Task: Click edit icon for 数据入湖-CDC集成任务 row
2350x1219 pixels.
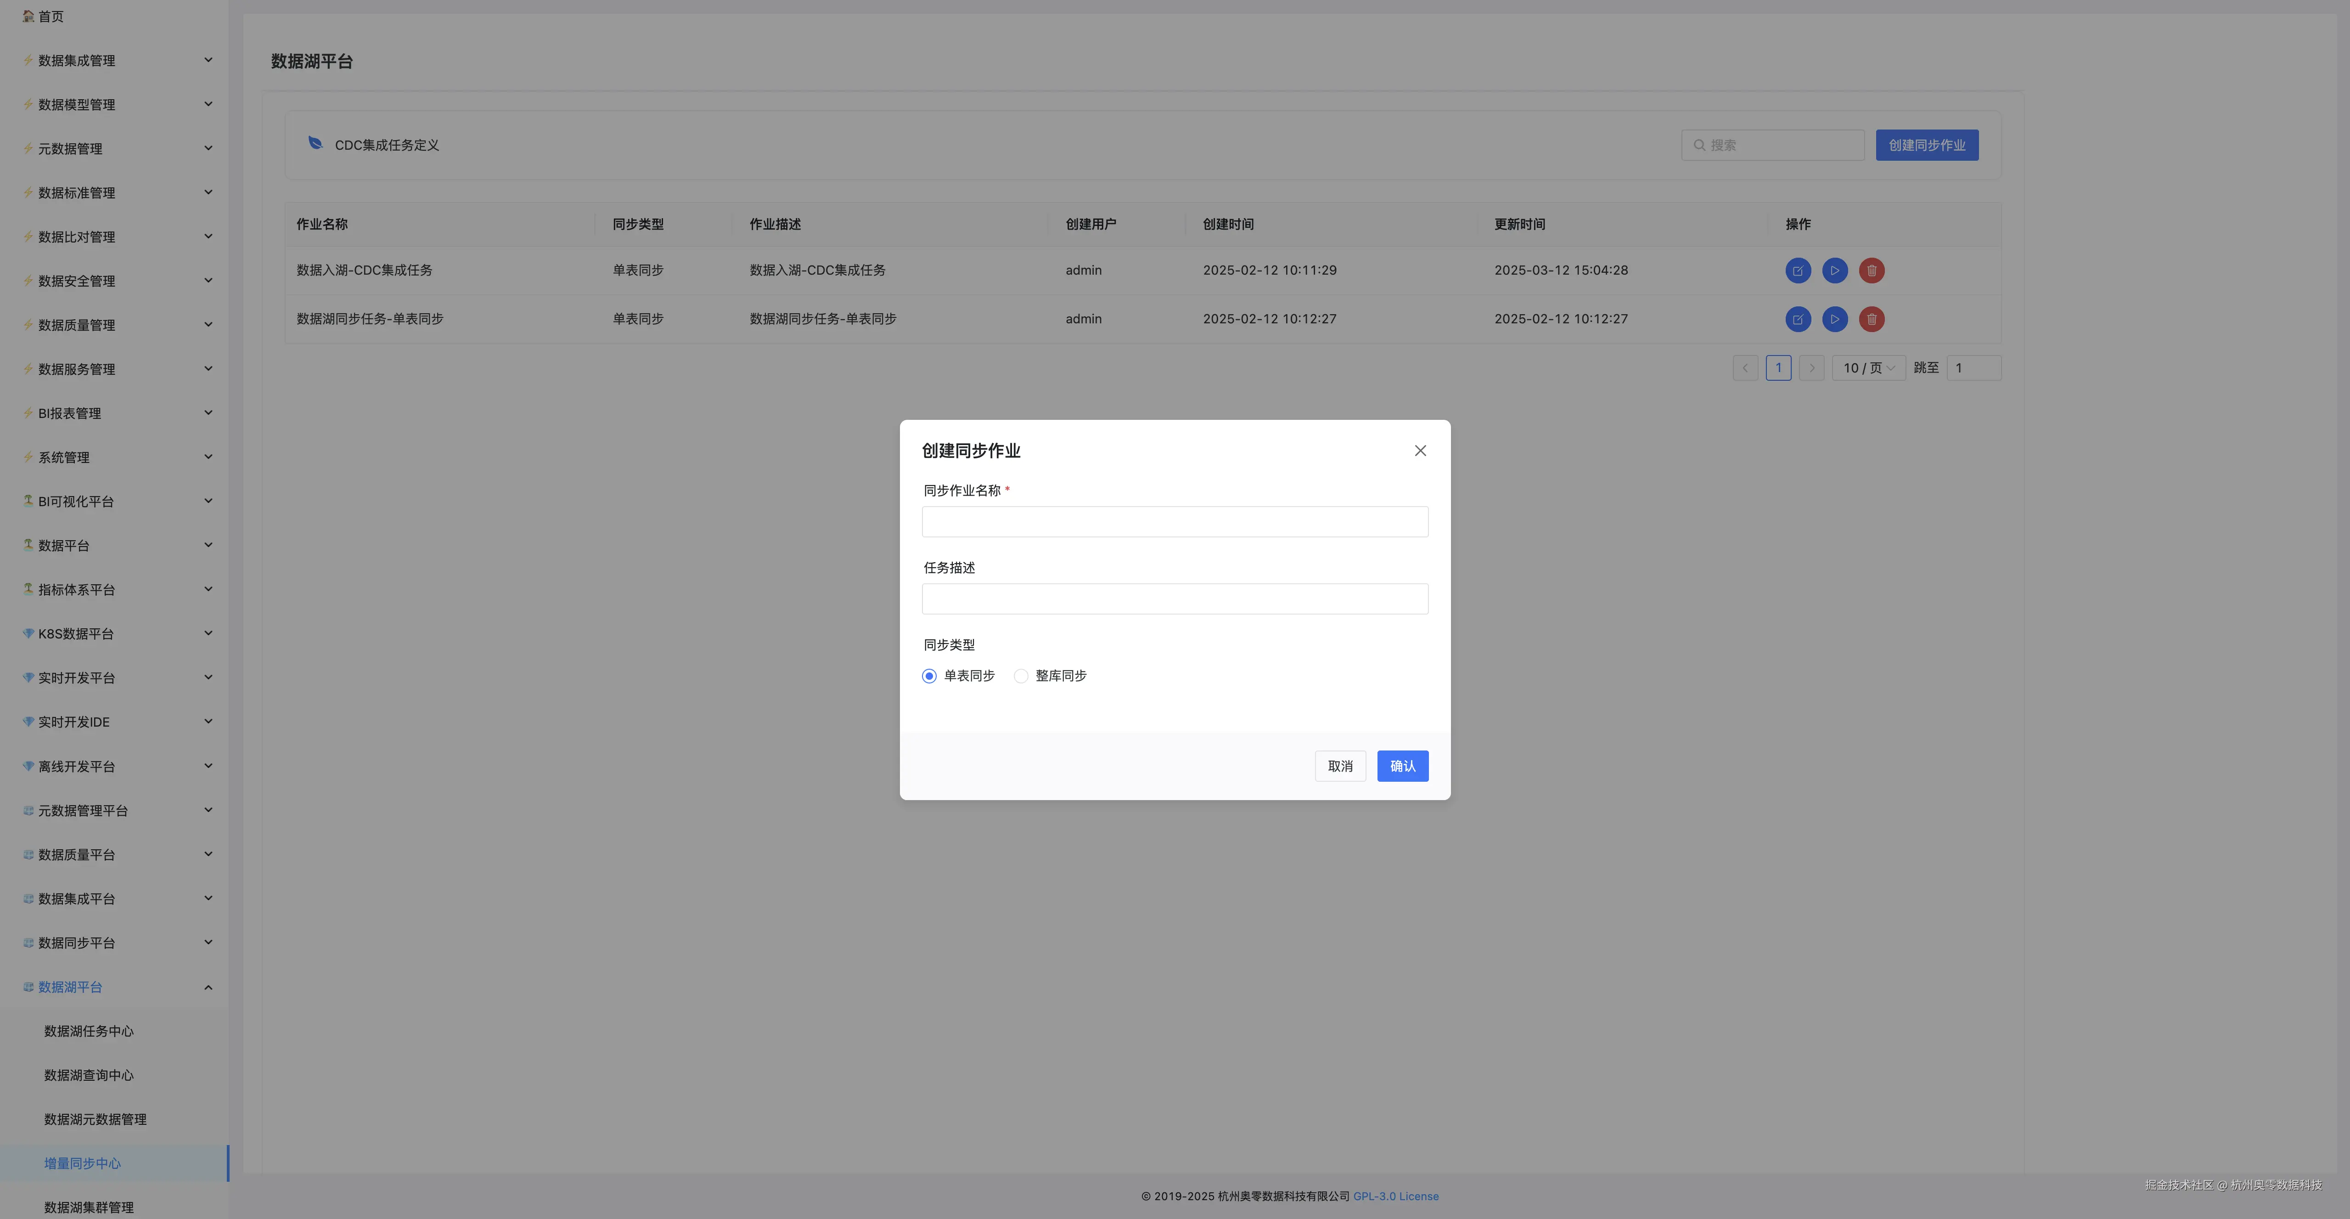Action: click(x=1797, y=270)
